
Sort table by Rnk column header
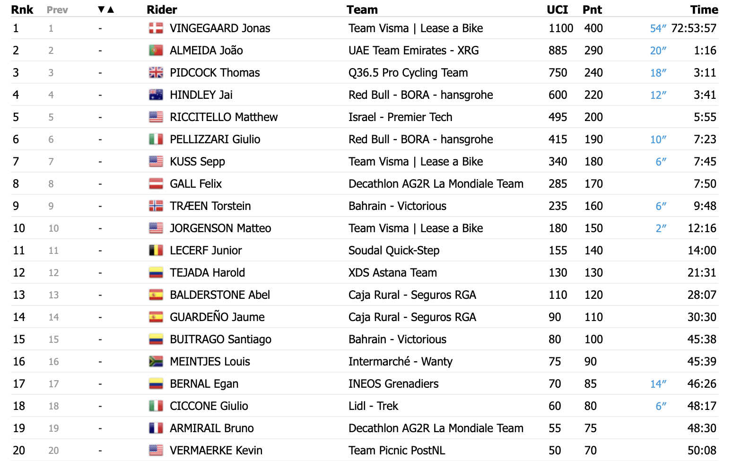tap(22, 9)
